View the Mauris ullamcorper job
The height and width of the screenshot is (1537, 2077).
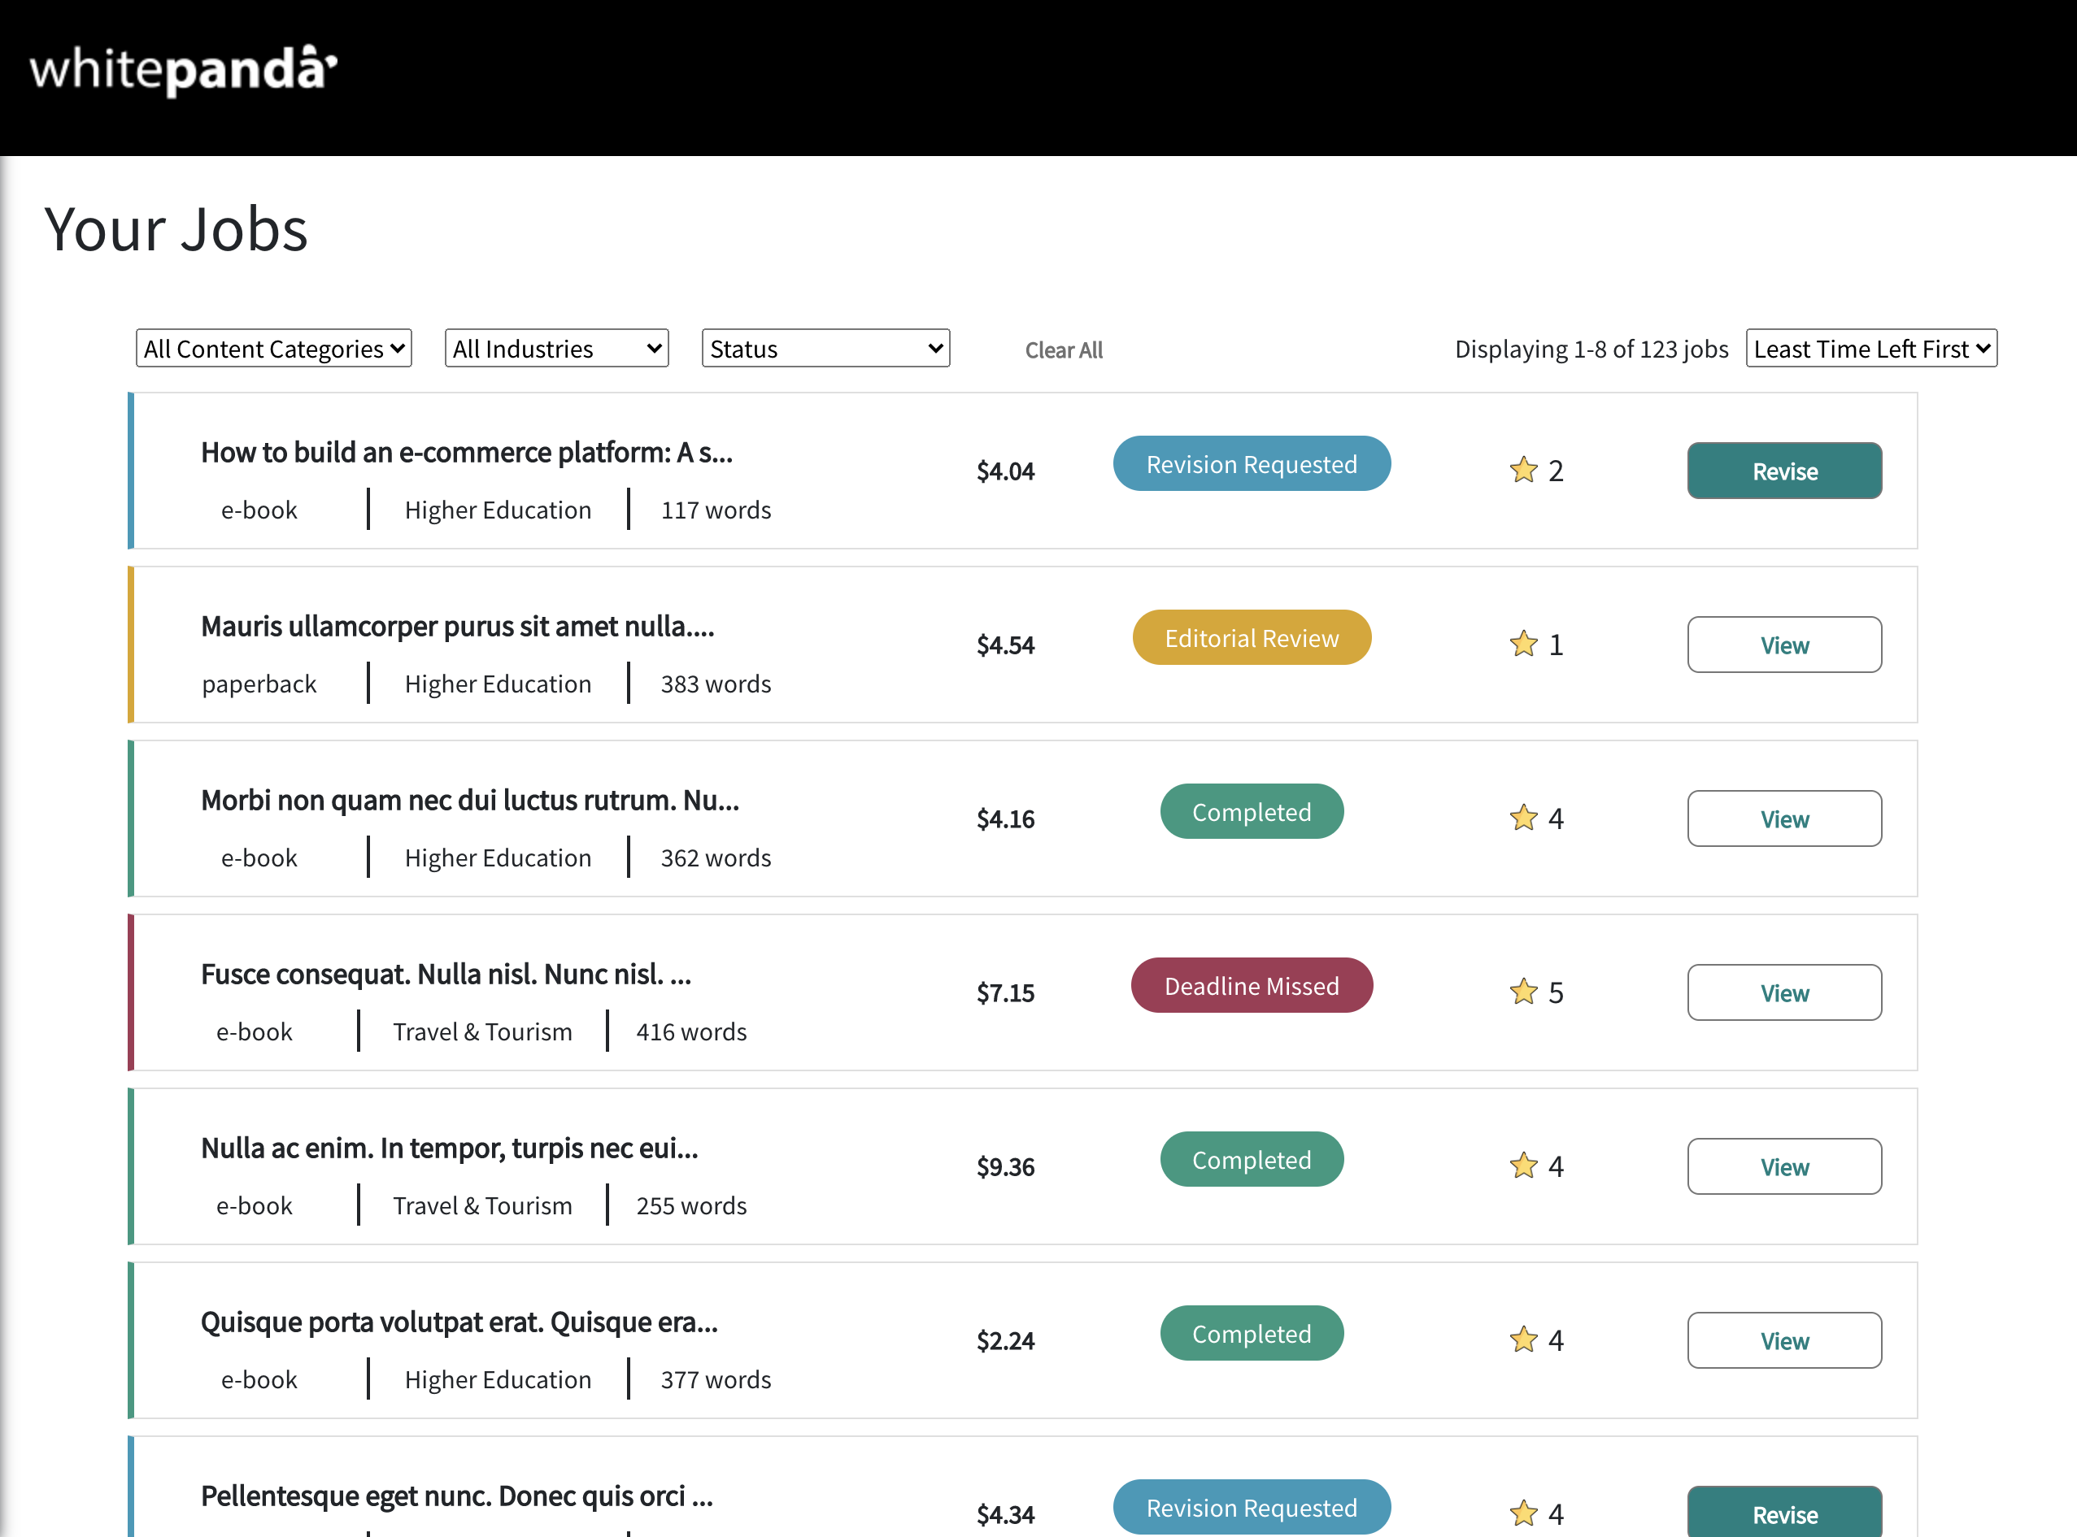click(1783, 645)
